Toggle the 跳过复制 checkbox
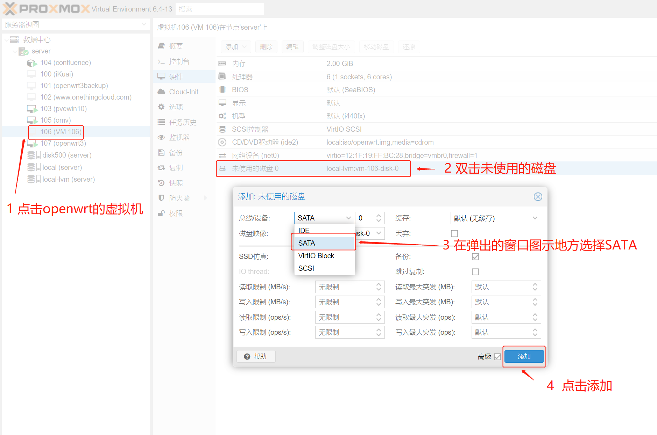This screenshot has width=657, height=435. 475,271
